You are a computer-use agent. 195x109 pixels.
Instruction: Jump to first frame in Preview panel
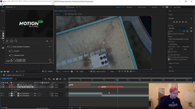tap(174, 22)
